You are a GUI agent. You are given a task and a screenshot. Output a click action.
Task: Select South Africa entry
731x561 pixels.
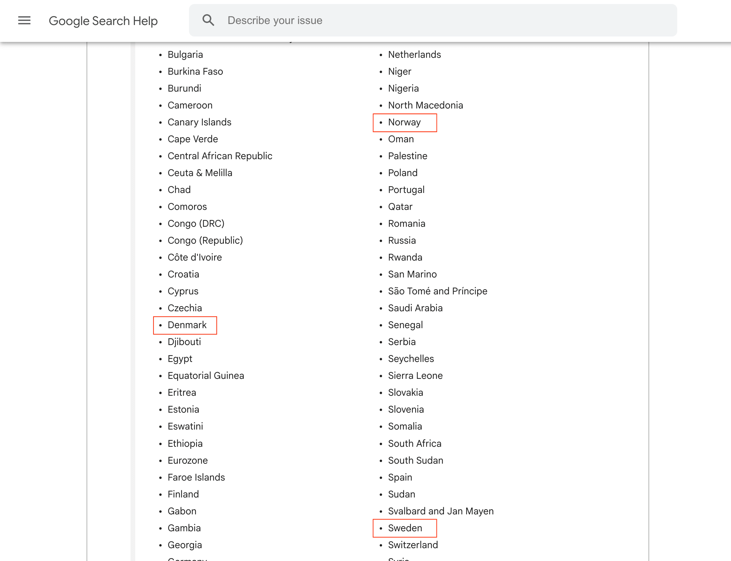click(x=415, y=443)
